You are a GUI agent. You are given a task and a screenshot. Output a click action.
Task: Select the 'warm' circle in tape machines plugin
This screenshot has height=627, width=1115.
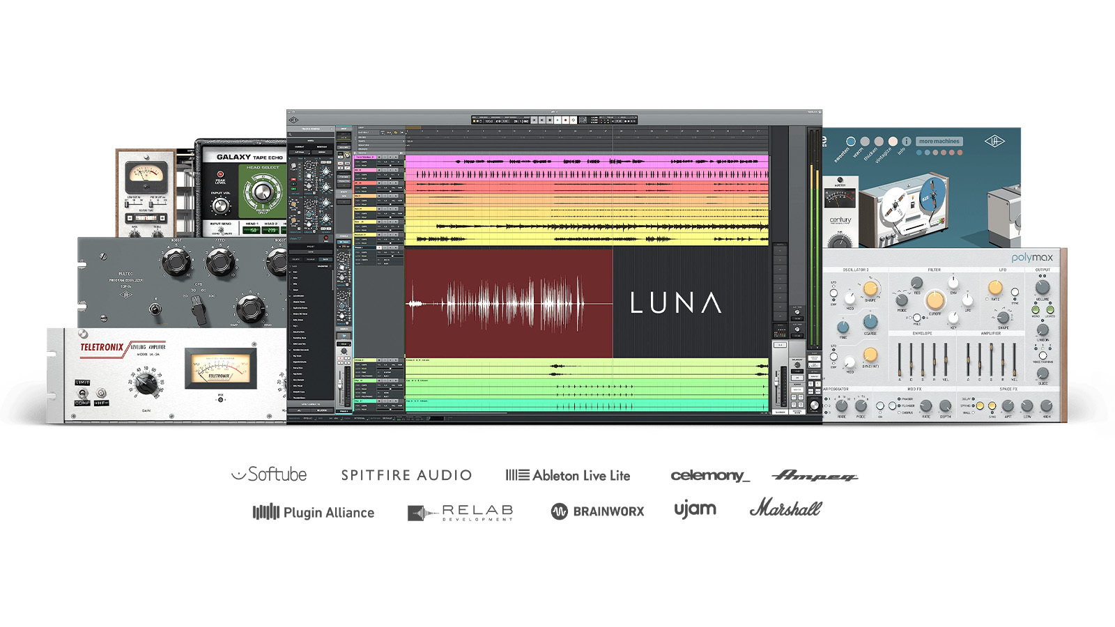click(865, 141)
